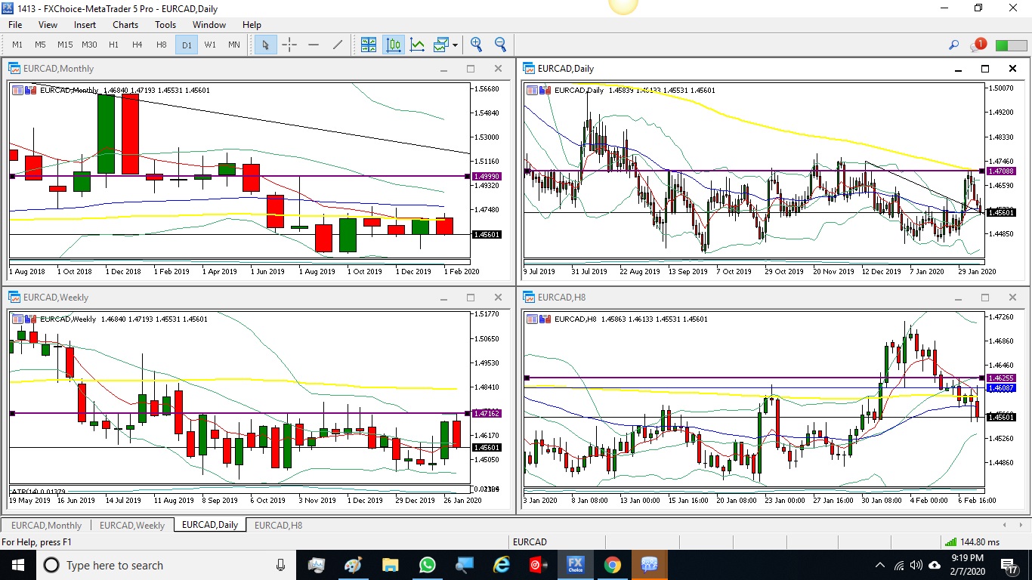Click the taskbar microphone search icon
This screenshot has width=1032, height=580.
click(281, 565)
